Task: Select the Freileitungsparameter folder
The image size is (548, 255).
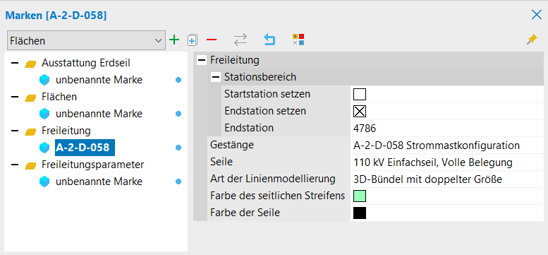Action: point(92,165)
